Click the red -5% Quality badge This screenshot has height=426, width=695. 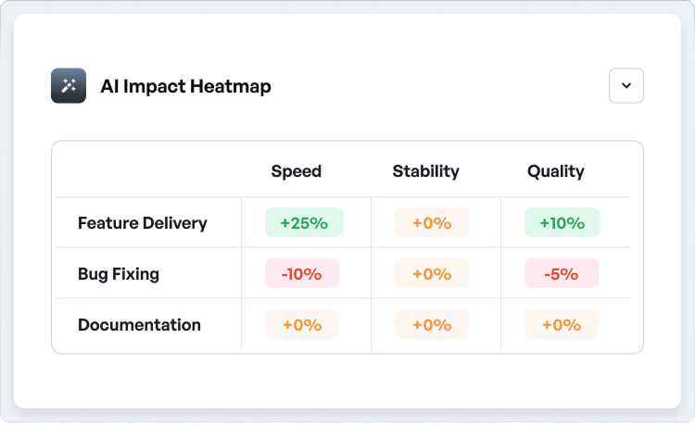pyautogui.click(x=562, y=274)
